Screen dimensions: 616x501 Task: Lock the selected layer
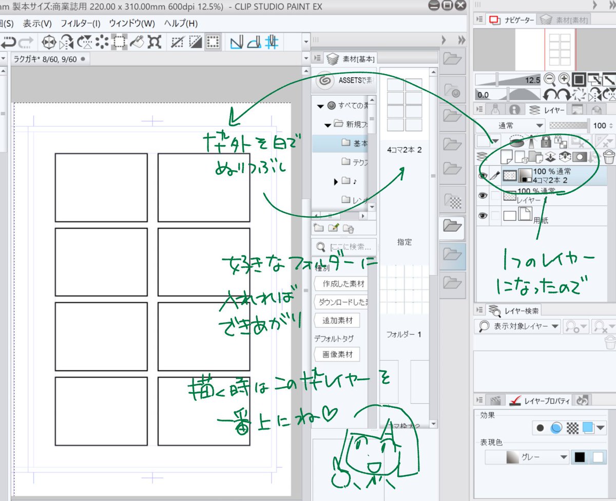[546, 142]
